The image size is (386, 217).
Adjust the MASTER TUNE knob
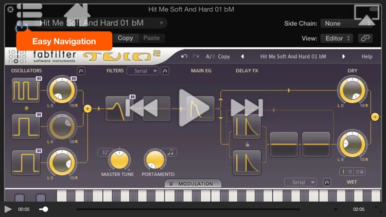(119, 159)
